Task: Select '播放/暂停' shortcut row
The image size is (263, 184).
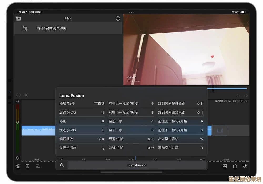Action: coord(82,103)
